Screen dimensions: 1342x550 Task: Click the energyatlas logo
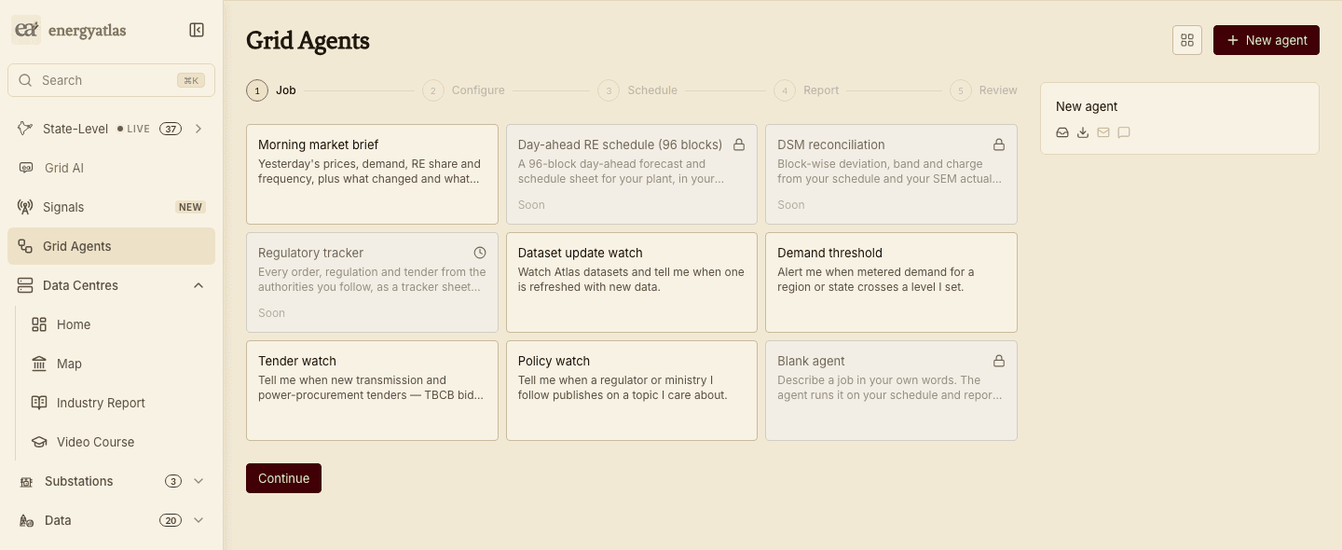pyautogui.click(x=70, y=30)
